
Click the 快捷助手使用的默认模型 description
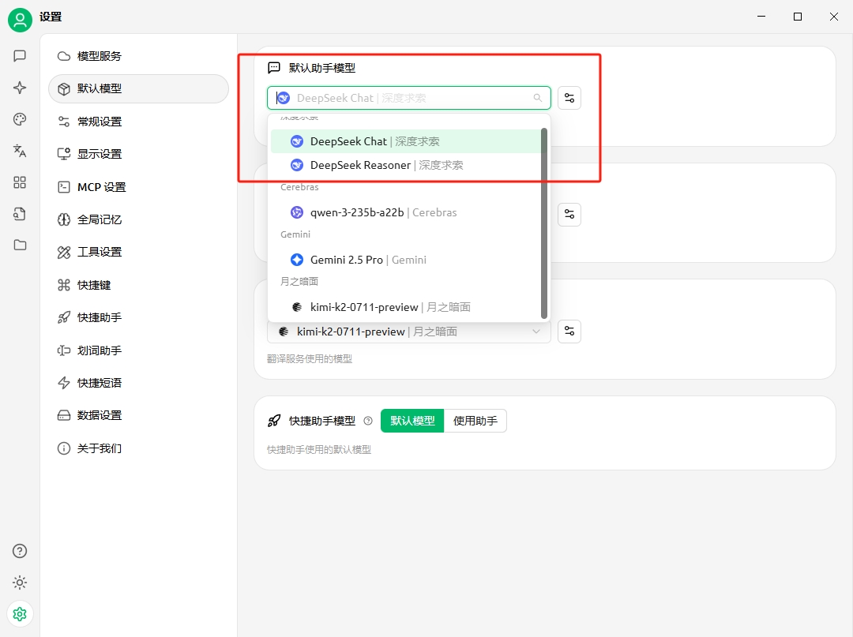pyautogui.click(x=319, y=449)
